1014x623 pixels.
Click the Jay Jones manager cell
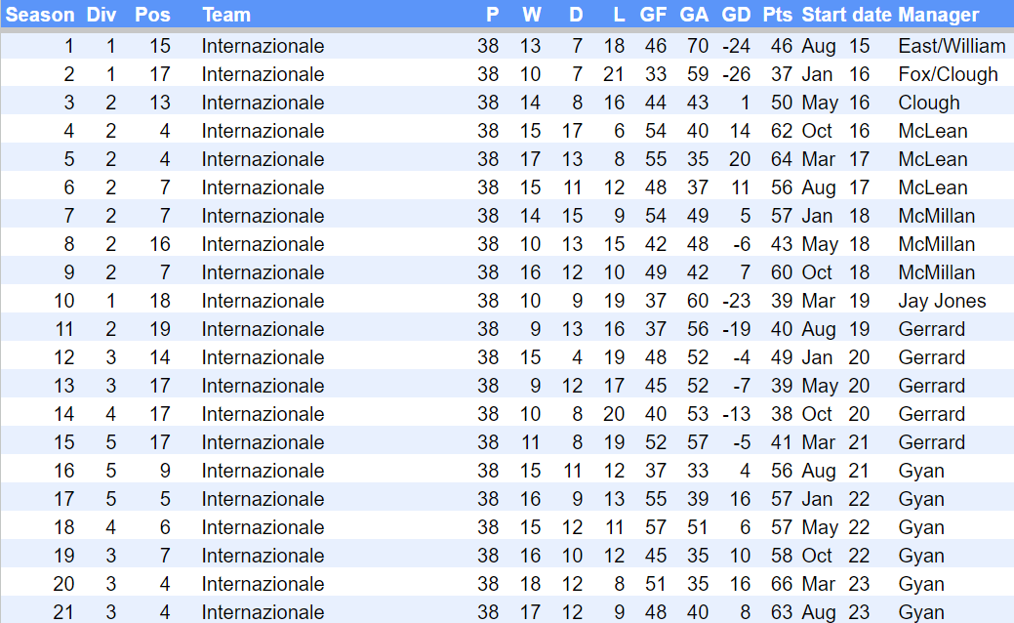(x=942, y=301)
